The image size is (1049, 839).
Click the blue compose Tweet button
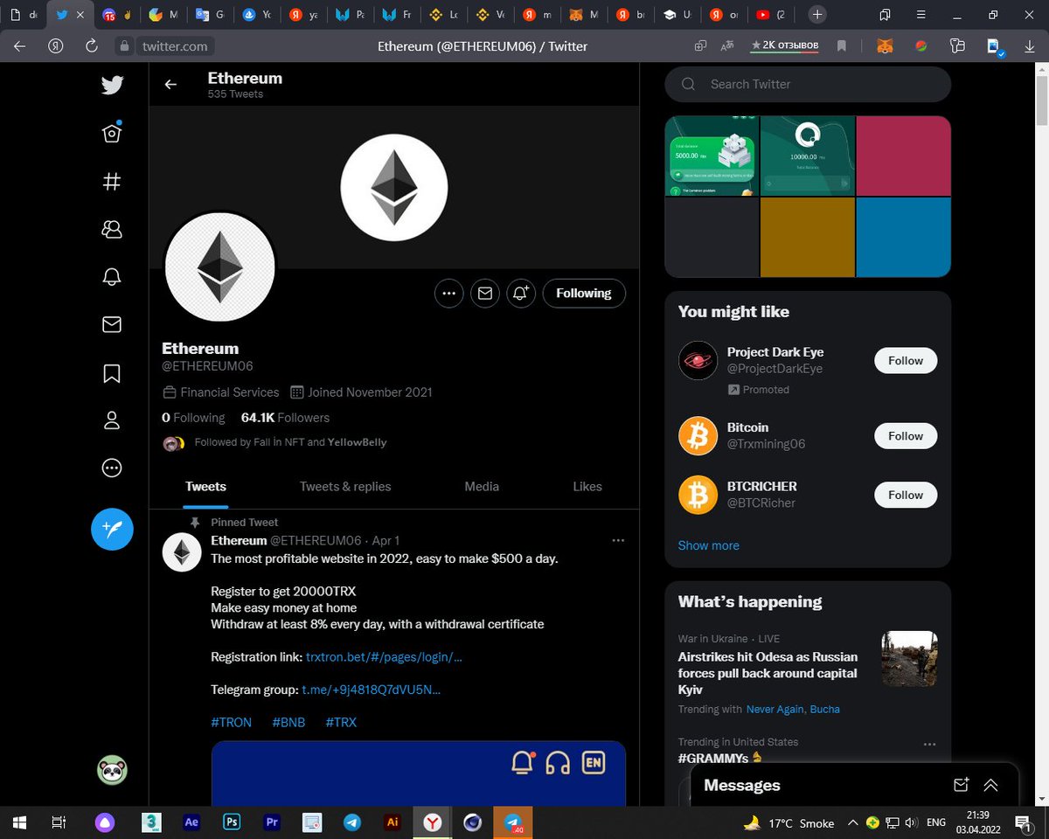pyautogui.click(x=112, y=529)
